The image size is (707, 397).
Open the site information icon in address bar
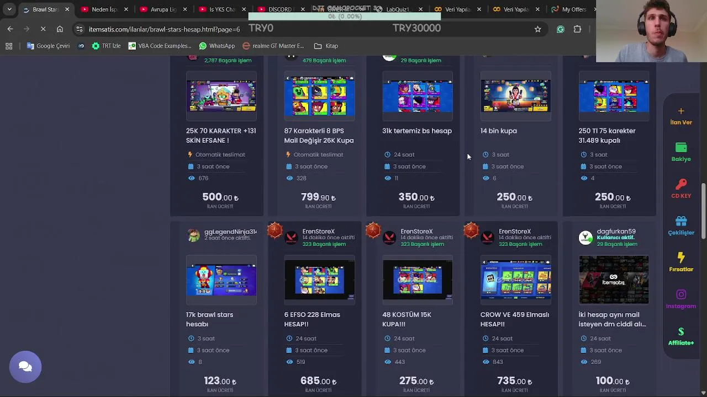tap(80, 29)
